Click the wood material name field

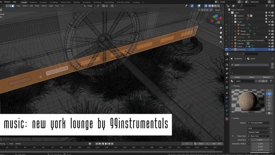(x=244, y=81)
